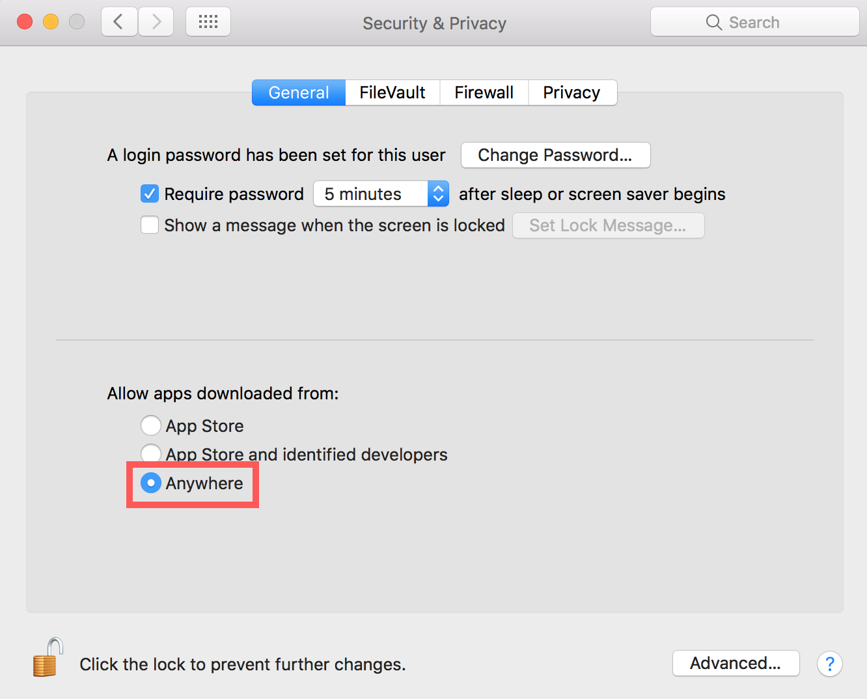867x699 pixels.
Task: Click the padlock icon to prevent changes
Action: [48, 657]
